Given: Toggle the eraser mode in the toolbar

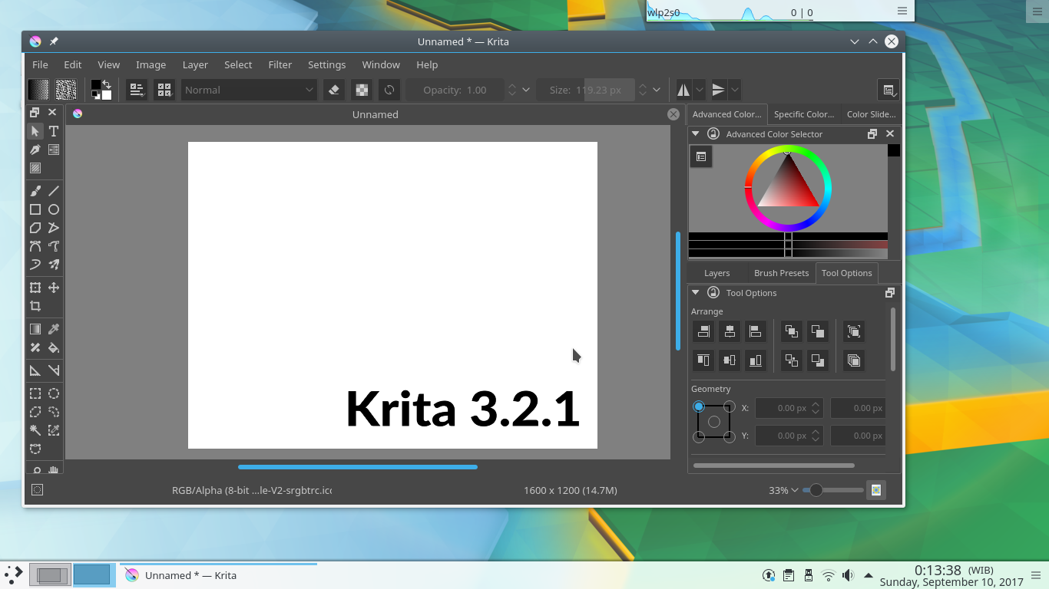Looking at the screenshot, I should (333, 90).
